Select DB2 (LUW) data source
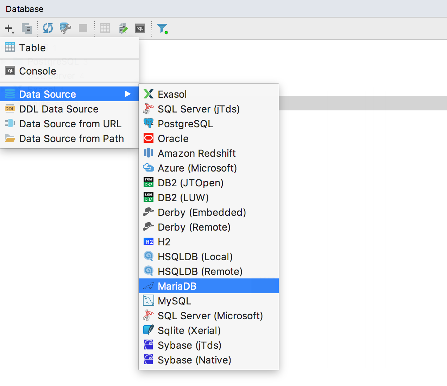Viewport: 447px width, 386px height. tap(209, 198)
